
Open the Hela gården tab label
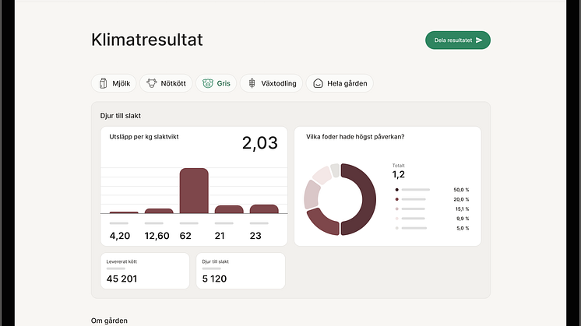(347, 83)
